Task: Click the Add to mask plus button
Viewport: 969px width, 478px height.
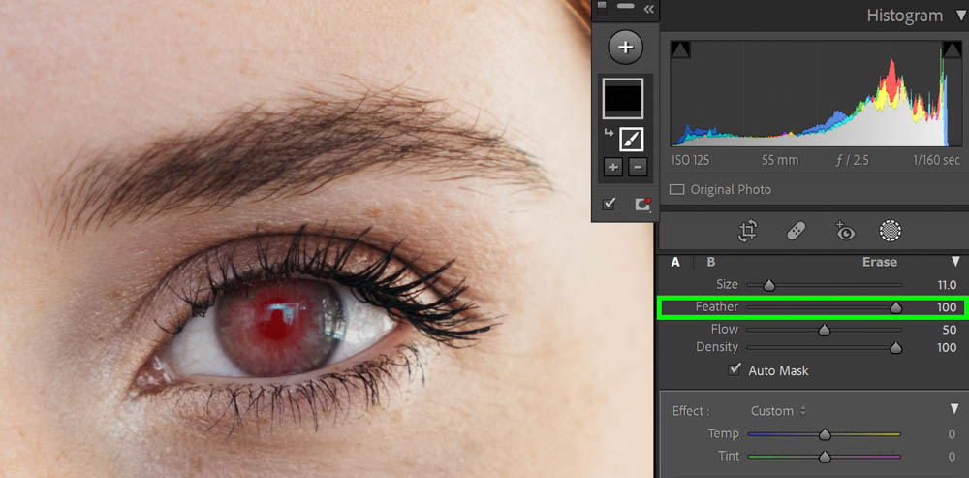Action: tap(613, 167)
